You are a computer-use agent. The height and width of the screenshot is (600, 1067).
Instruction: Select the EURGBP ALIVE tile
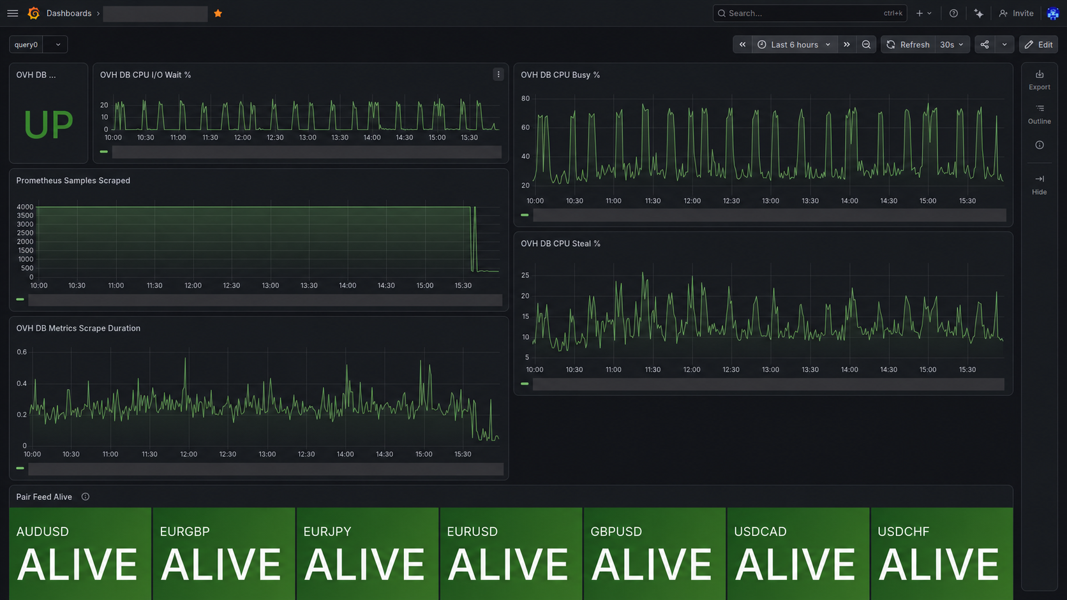pos(224,553)
